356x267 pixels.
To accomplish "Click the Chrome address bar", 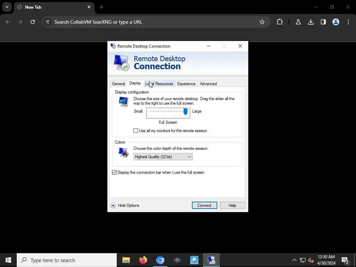I will coord(156,22).
